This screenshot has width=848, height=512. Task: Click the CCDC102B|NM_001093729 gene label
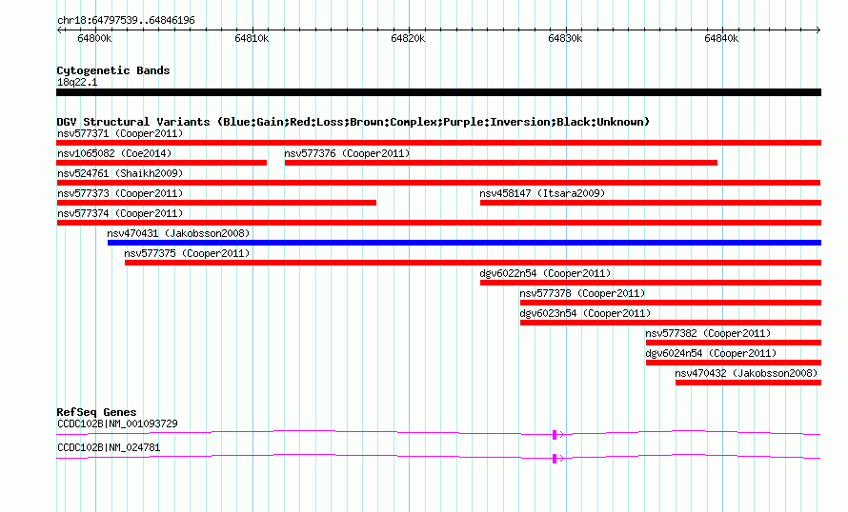pyautogui.click(x=117, y=423)
